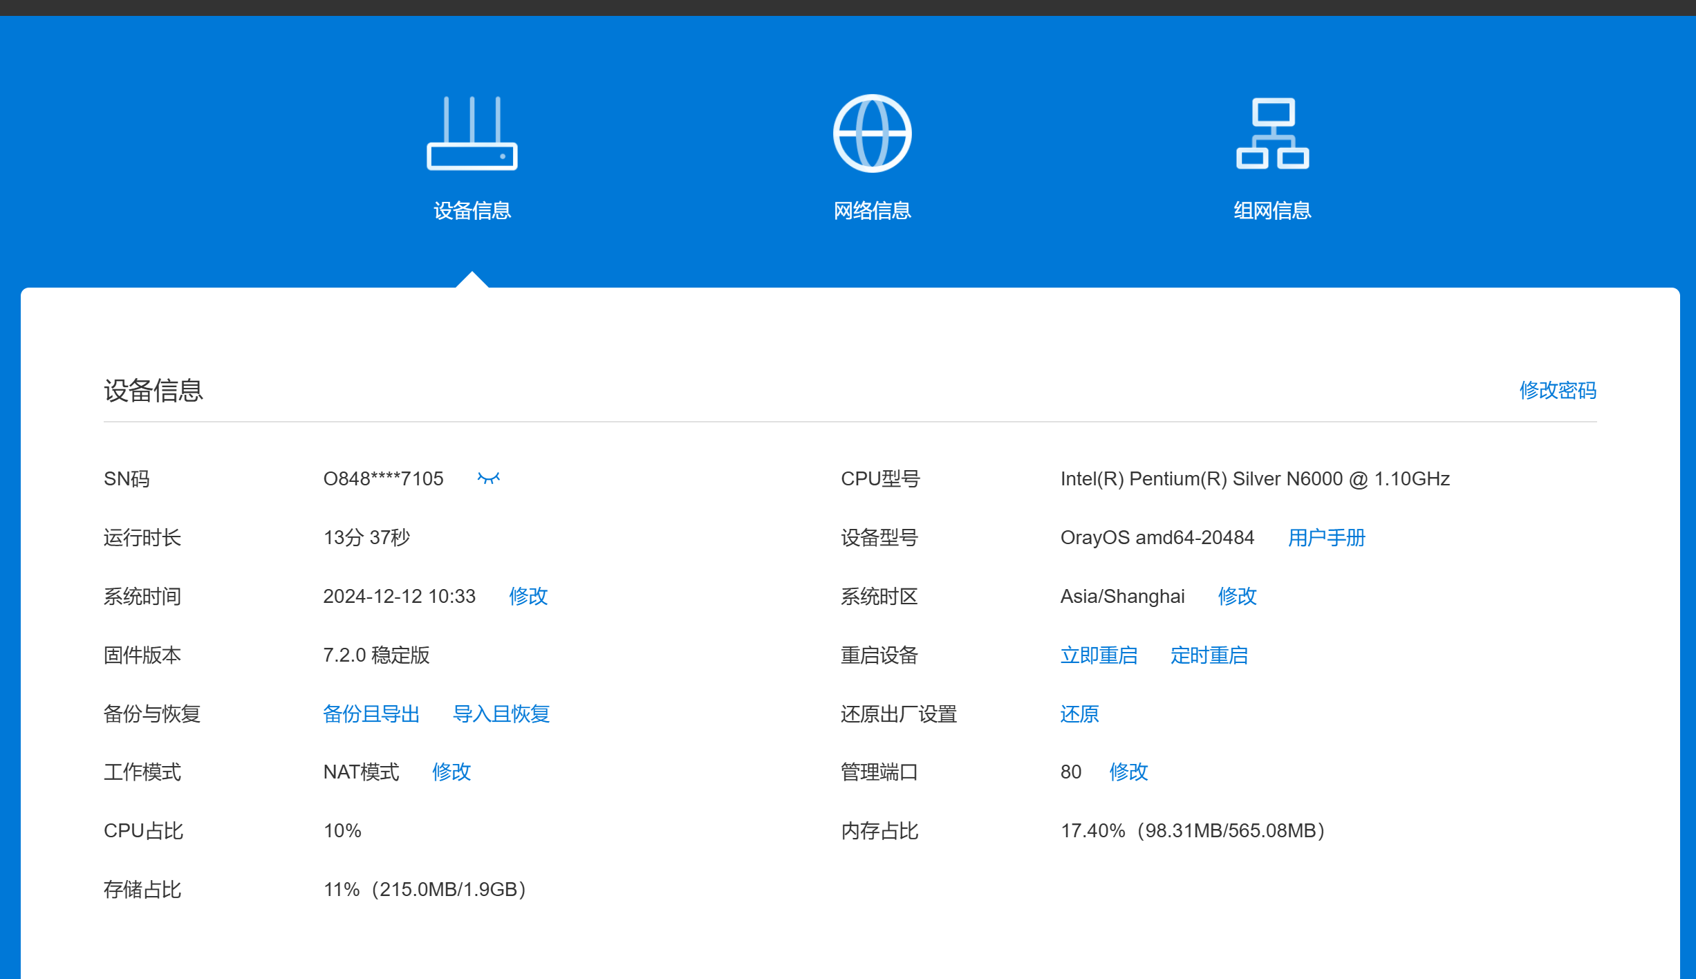Reveal hidden SN code with eye icon
The height and width of the screenshot is (979, 1696).
pyautogui.click(x=488, y=478)
